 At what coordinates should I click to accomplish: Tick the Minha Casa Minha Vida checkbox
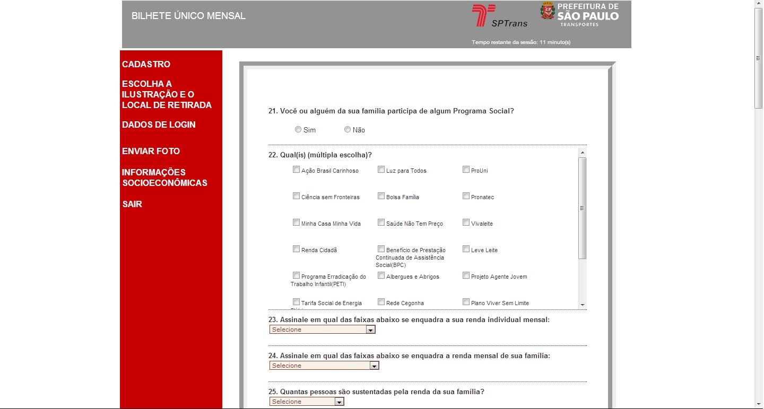point(296,223)
